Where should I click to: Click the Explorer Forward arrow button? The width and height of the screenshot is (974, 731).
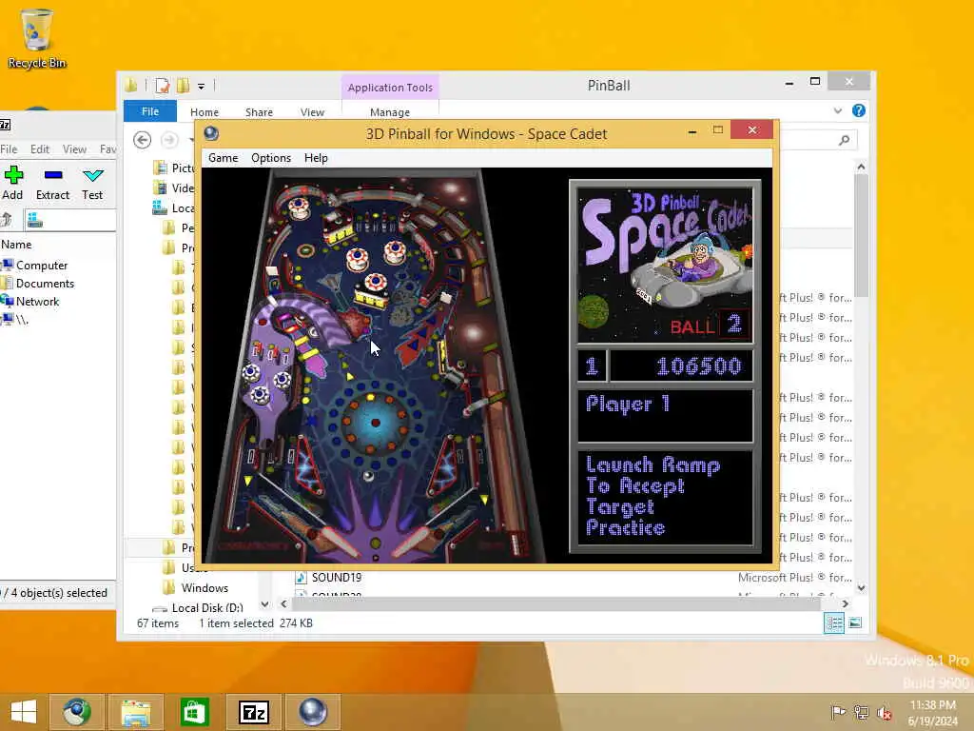pos(169,140)
